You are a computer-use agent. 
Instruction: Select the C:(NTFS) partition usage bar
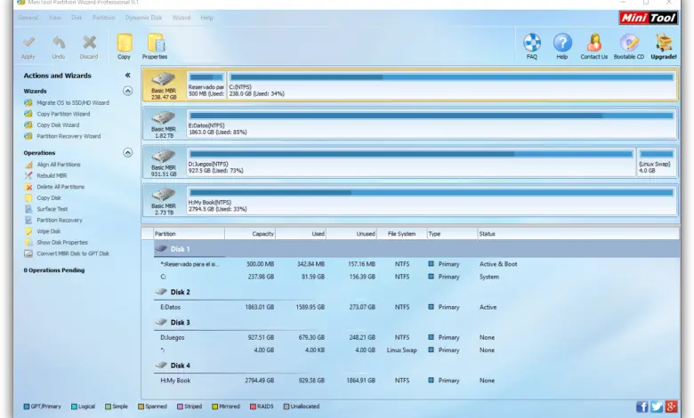452,77
